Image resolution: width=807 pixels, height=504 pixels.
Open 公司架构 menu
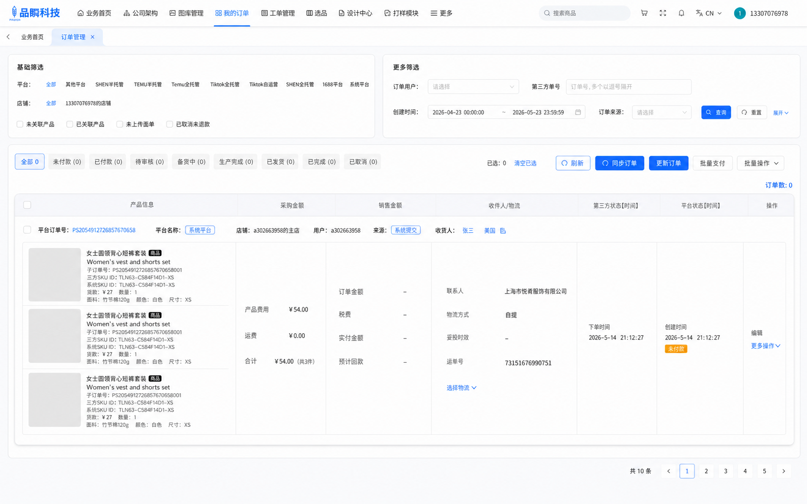[140, 13]
